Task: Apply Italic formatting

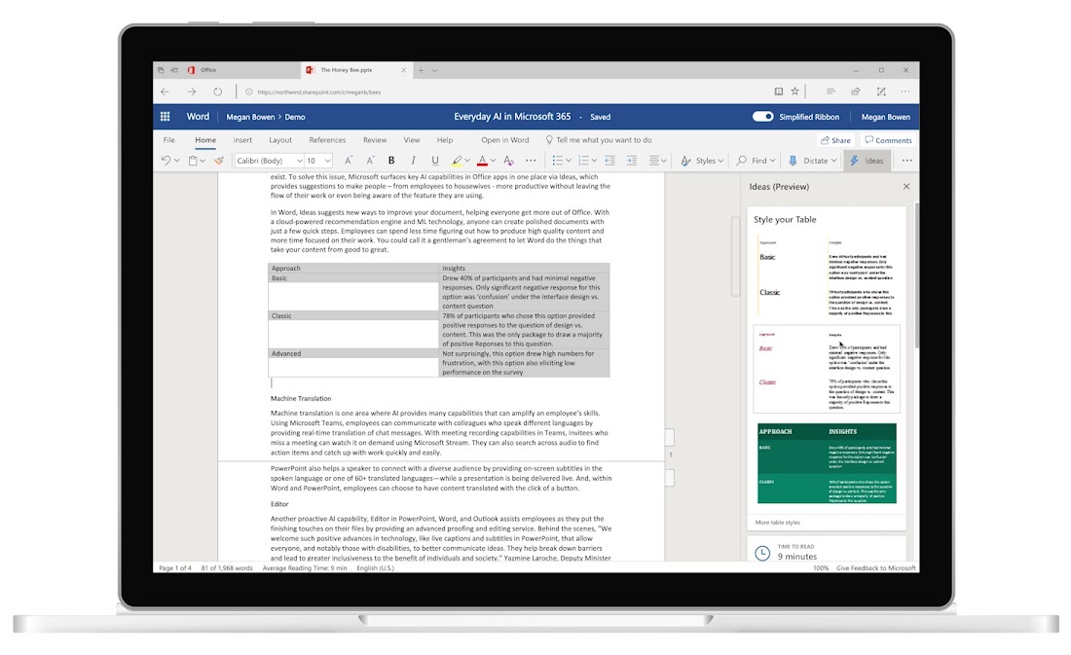Action: (x=413, y=161)
